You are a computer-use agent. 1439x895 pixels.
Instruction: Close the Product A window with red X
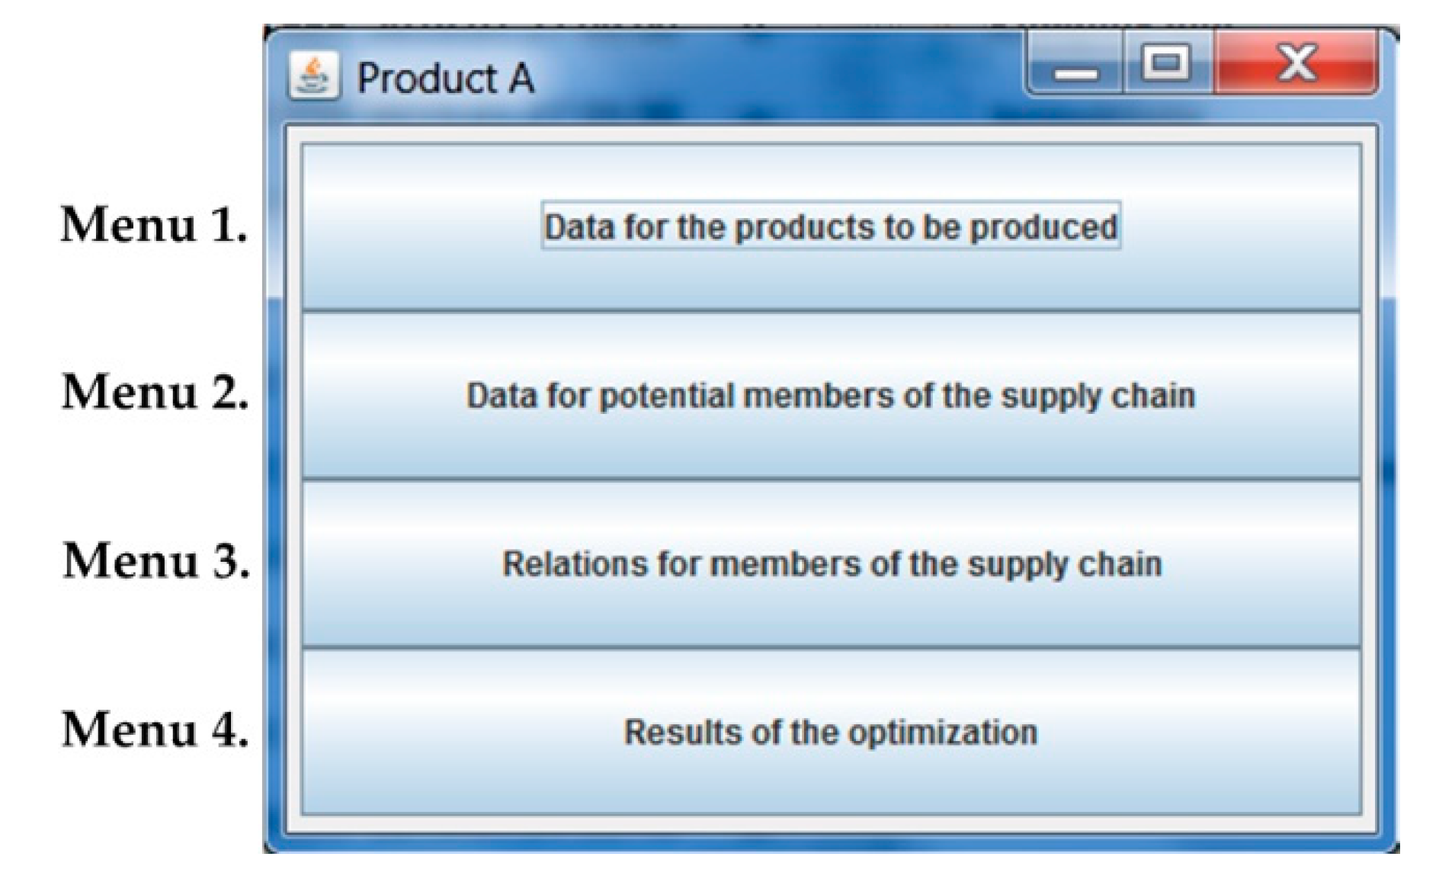click(x=1296, y=63)
